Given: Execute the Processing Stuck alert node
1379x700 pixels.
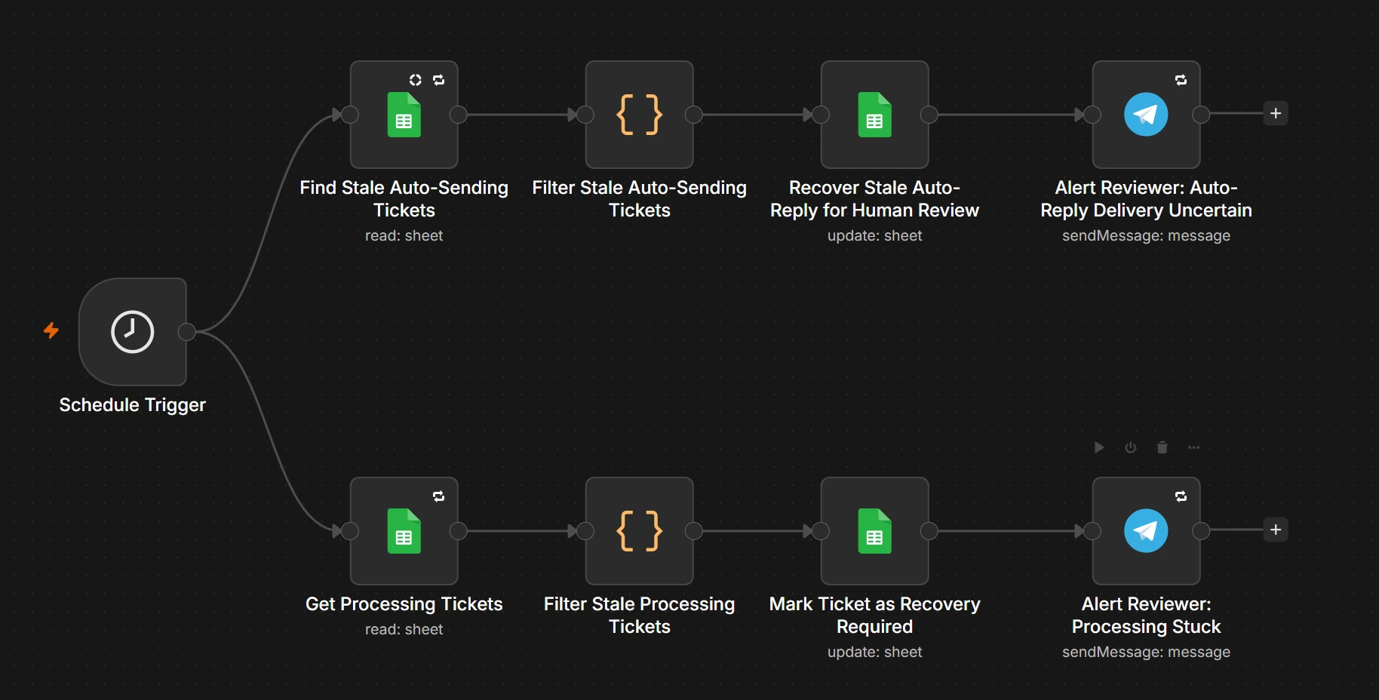Looking at the screenshot, I should tap(1099, 447).
